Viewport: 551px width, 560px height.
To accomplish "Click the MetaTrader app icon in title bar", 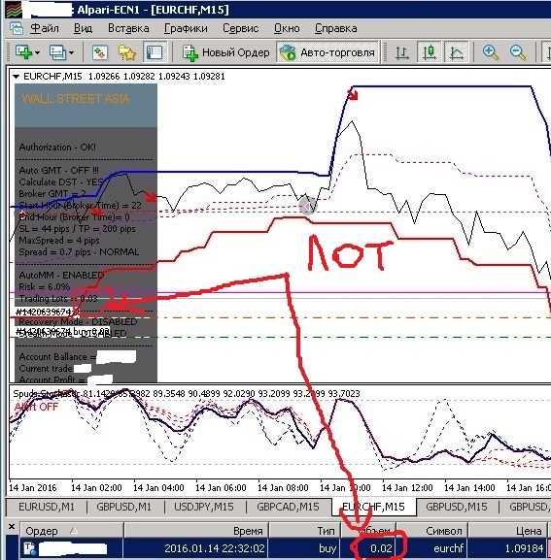I will pos(14,10).
